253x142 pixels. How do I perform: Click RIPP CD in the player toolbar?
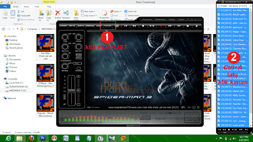coord(72,26)
